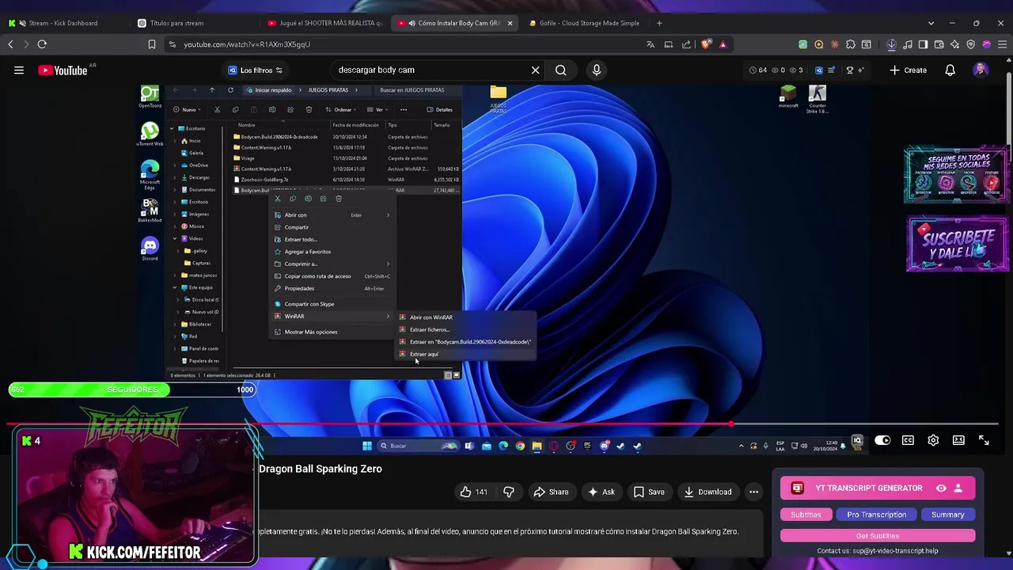Click the YT Transcript Generator user icon
This screenshot has height=570, width=1013.
(958, 488)
